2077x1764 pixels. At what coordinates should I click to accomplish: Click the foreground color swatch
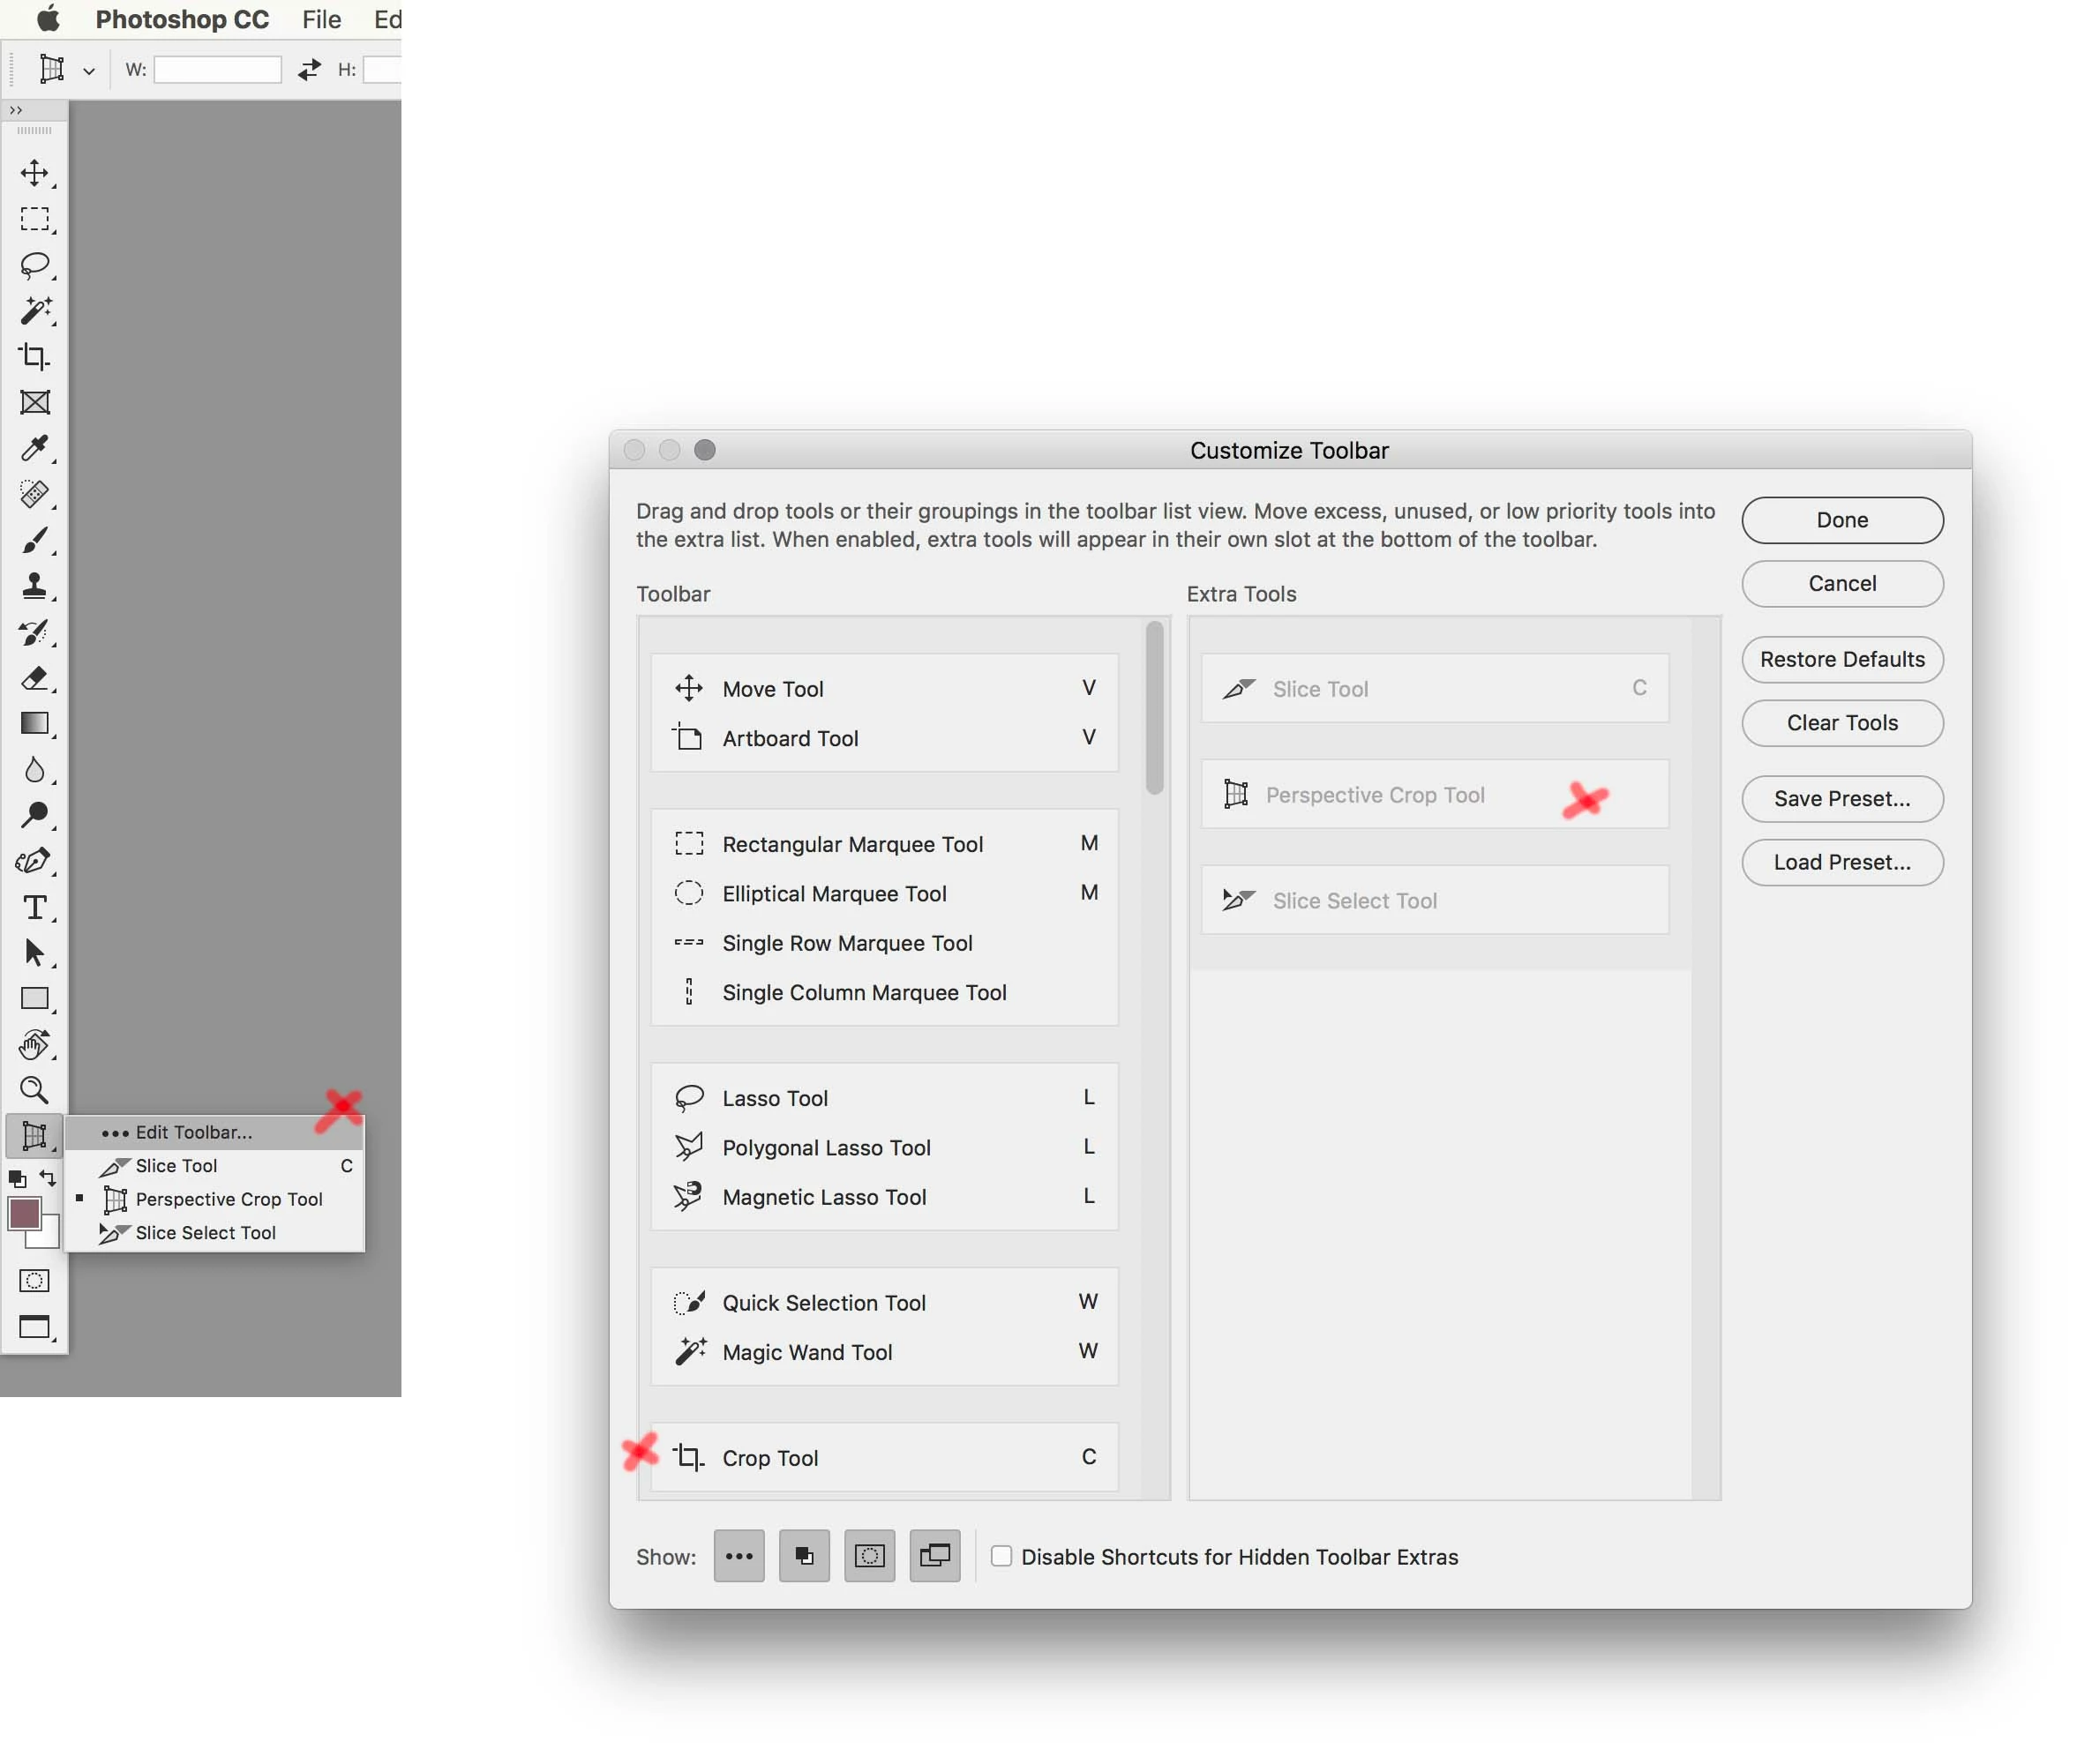point(24,1213)
